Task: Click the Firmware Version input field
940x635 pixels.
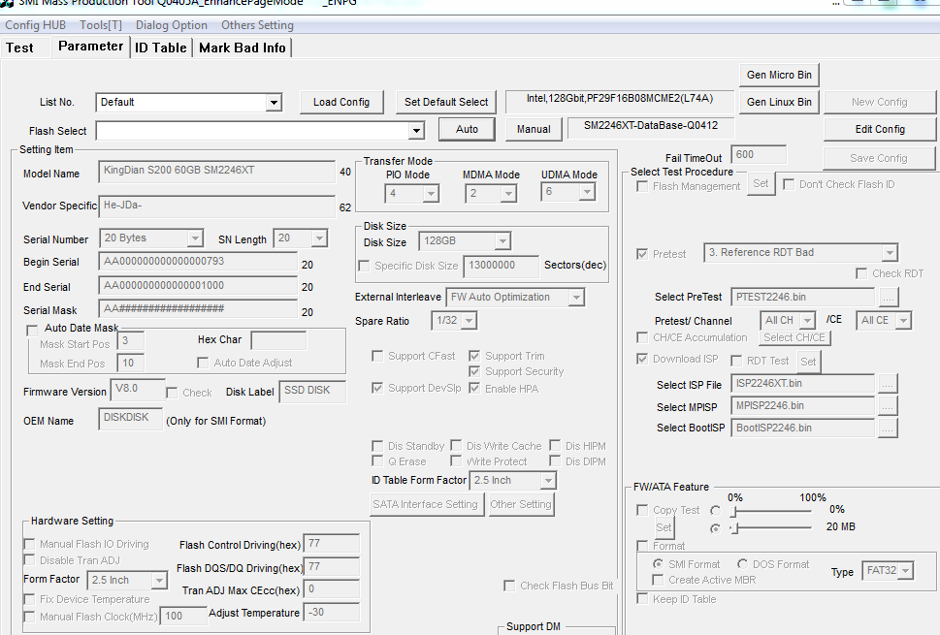Action: 138,390
